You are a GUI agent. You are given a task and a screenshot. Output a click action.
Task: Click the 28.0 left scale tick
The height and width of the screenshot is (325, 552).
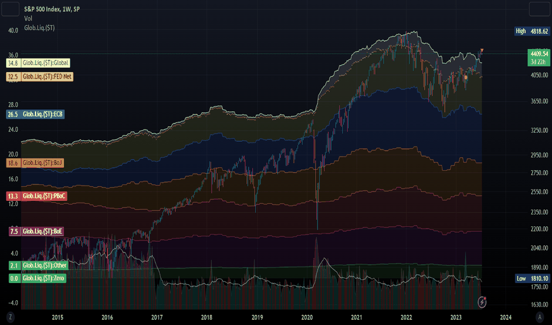coord(13,105)
